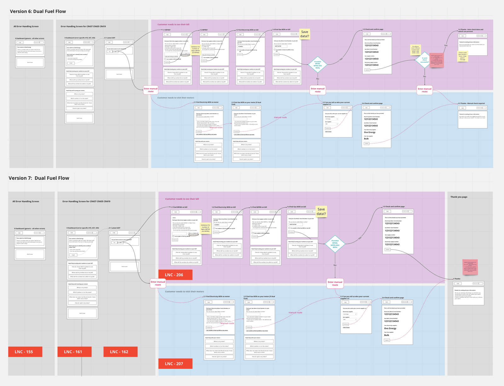Expand 'What will the numbers be called' on Version 7 screen 1.4
This screenshot has width=504, height=386.
[x=303, y=255]
